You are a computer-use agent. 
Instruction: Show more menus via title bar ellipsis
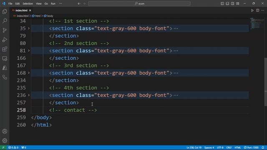[60, 3]
